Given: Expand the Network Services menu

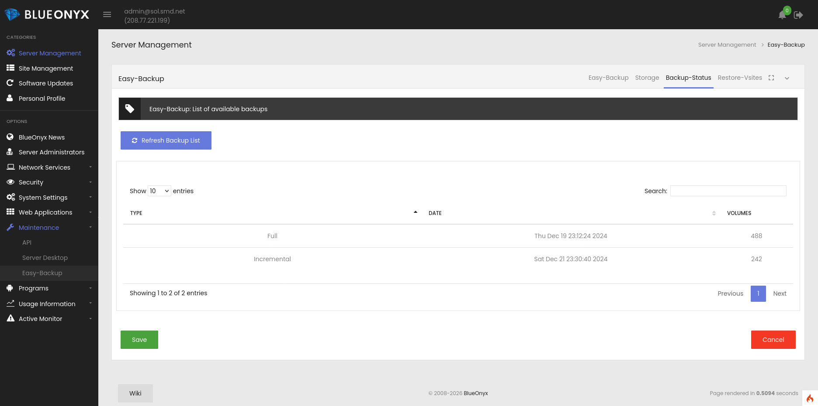Looking at the screenshot, I should (x=45, y=167).
